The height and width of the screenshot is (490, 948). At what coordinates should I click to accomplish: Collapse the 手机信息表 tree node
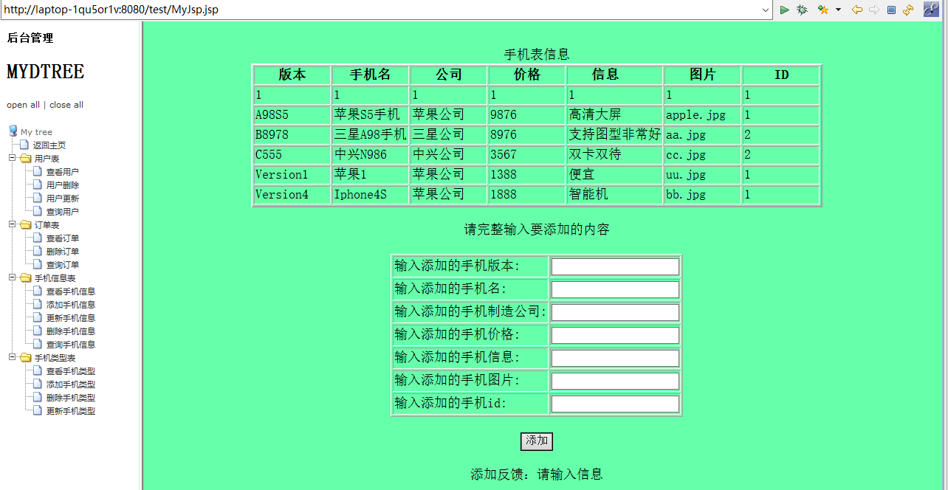pos(12,277)
